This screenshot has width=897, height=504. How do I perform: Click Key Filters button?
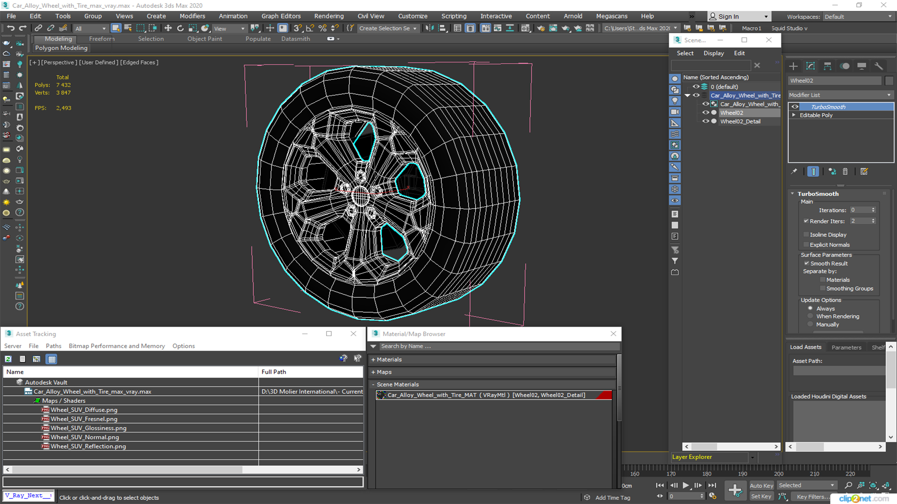pyautogui.click(x=812, y=497)
